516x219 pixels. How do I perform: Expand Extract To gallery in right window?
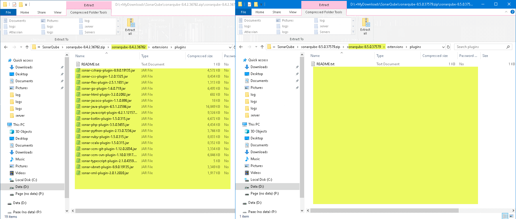tap(353, 32)
